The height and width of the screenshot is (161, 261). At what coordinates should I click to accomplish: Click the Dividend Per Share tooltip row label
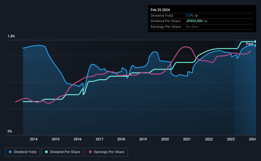[165, 21]
